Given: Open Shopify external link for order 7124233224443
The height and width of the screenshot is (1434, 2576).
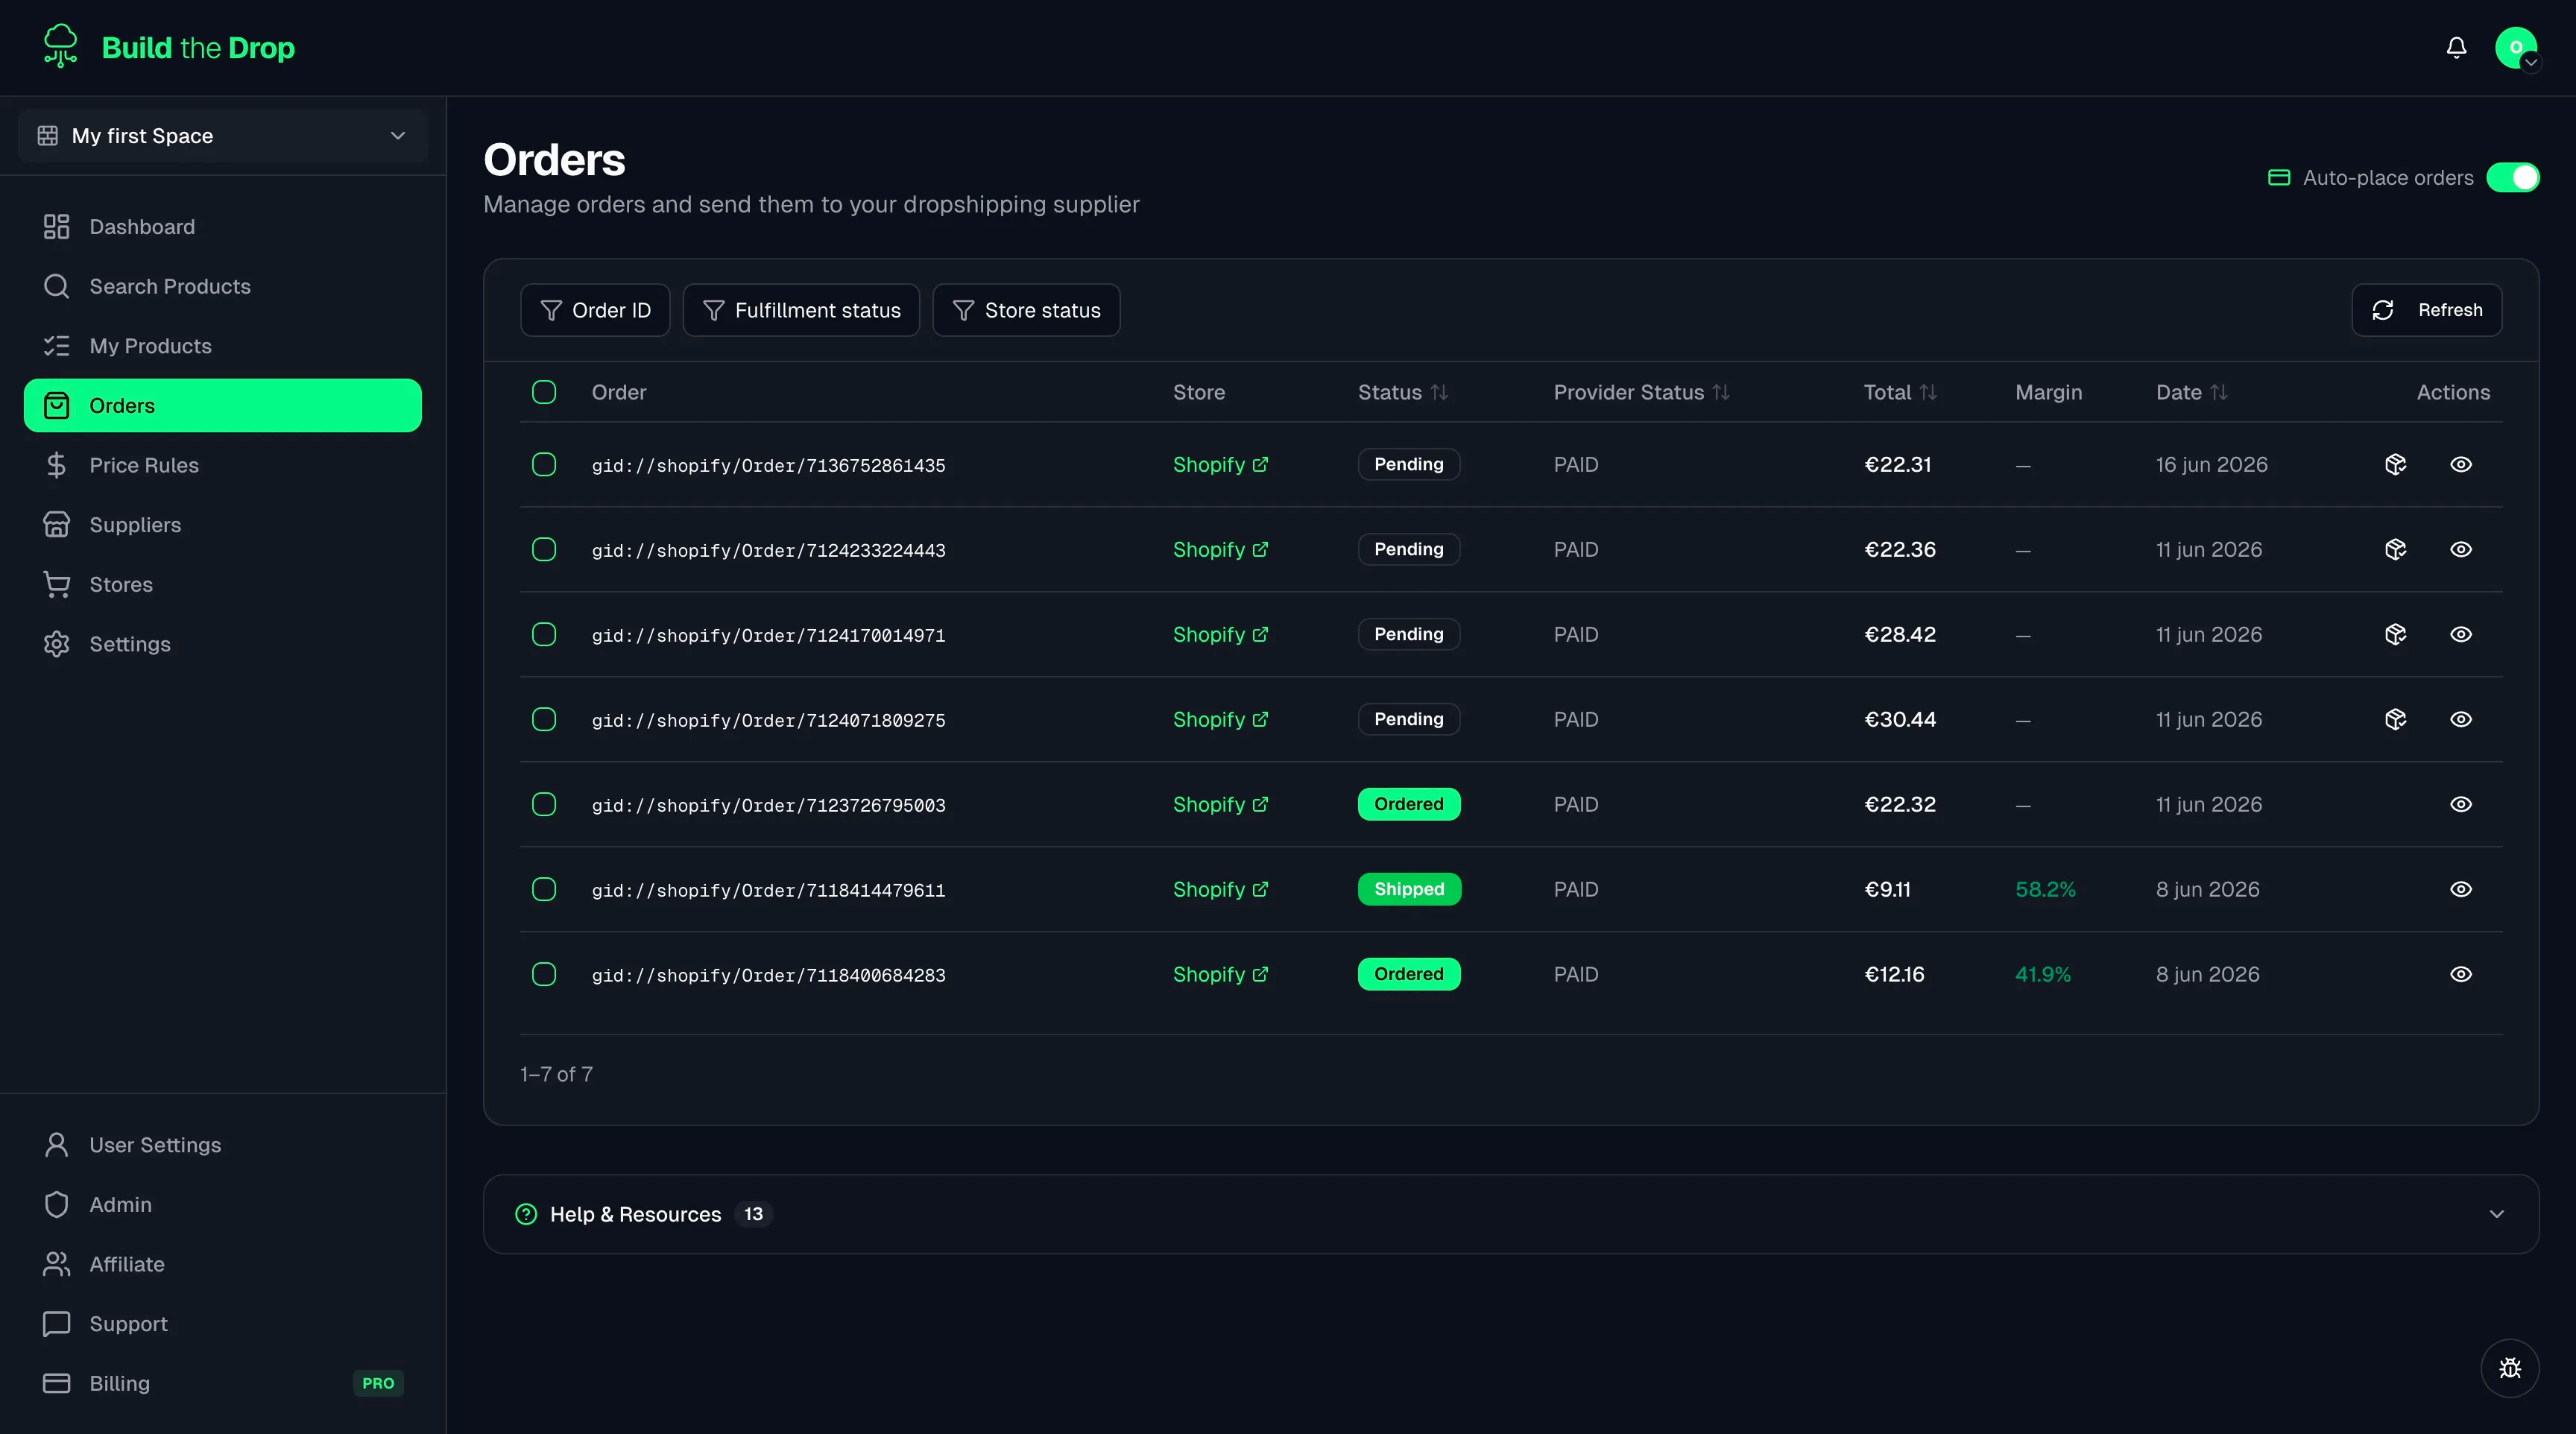Looking at the screenshot, I should pyautogui.click(x=1220, y=550).
